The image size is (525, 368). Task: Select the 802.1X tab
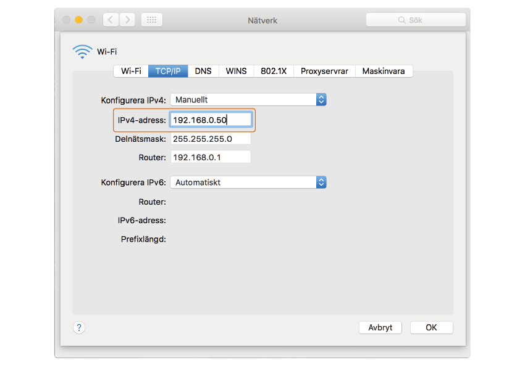[274, 71]
